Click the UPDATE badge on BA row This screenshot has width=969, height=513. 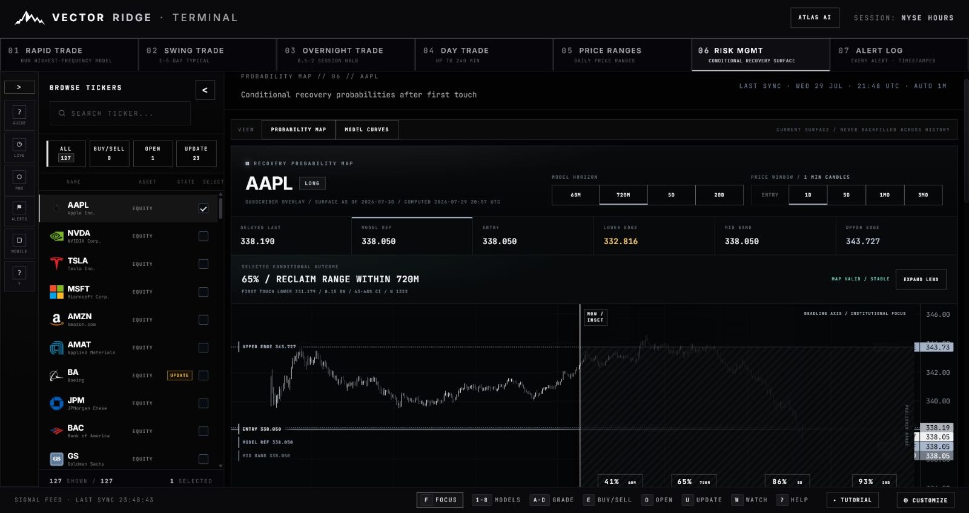(x=179, y=376)
